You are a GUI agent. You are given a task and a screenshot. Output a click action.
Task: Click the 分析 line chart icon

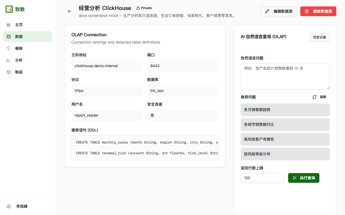point(9,60)
